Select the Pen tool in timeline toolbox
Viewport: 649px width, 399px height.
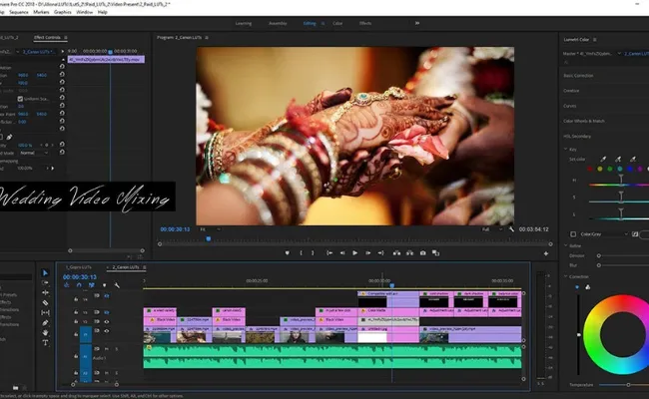tap(46, 322)
